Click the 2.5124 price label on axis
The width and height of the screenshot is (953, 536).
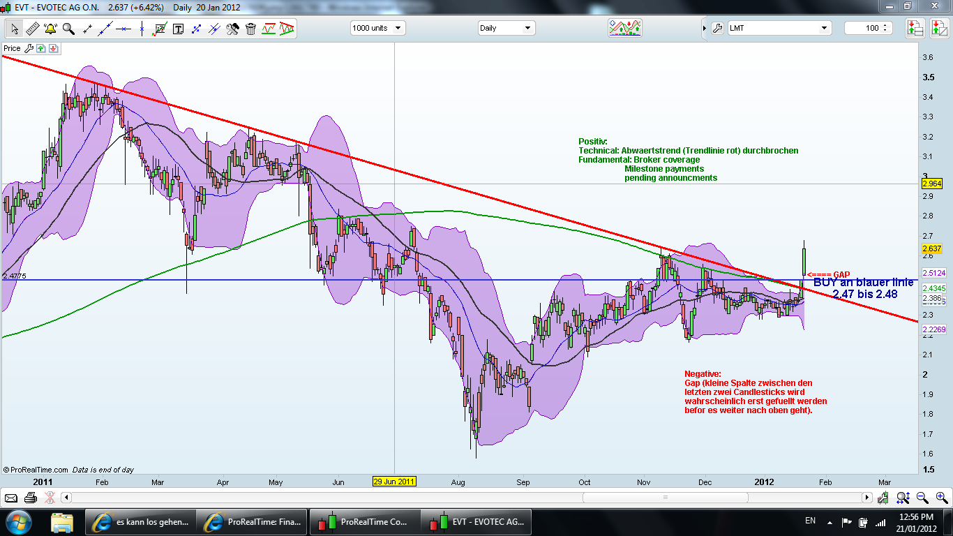point(933,273)
